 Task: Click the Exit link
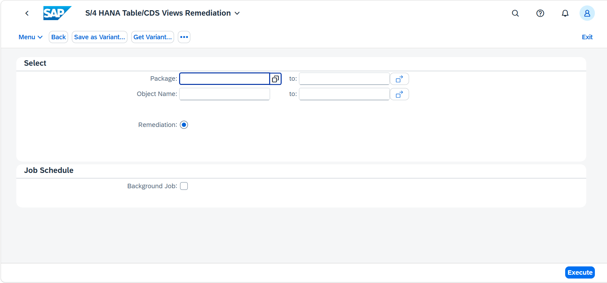[587, 37]
